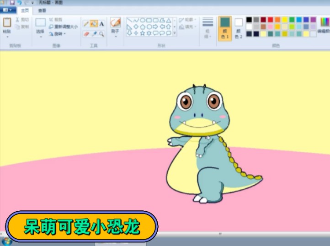
Task: Expand the Select (选择) dropdown arrow
Action: click(41, 37)
